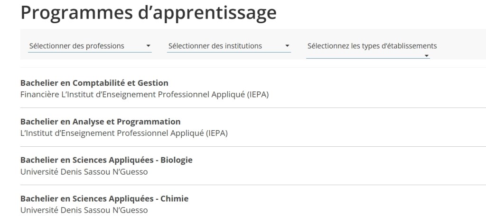Click the arrow beside Sélectionner des institutions
This screenshot has height=223, width=486.
[x=287, y=46]
